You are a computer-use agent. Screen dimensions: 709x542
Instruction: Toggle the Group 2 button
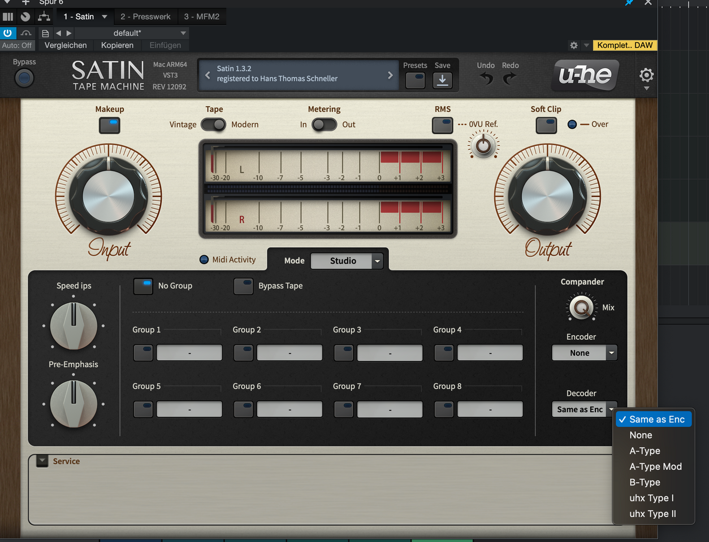tap(243, 353)
